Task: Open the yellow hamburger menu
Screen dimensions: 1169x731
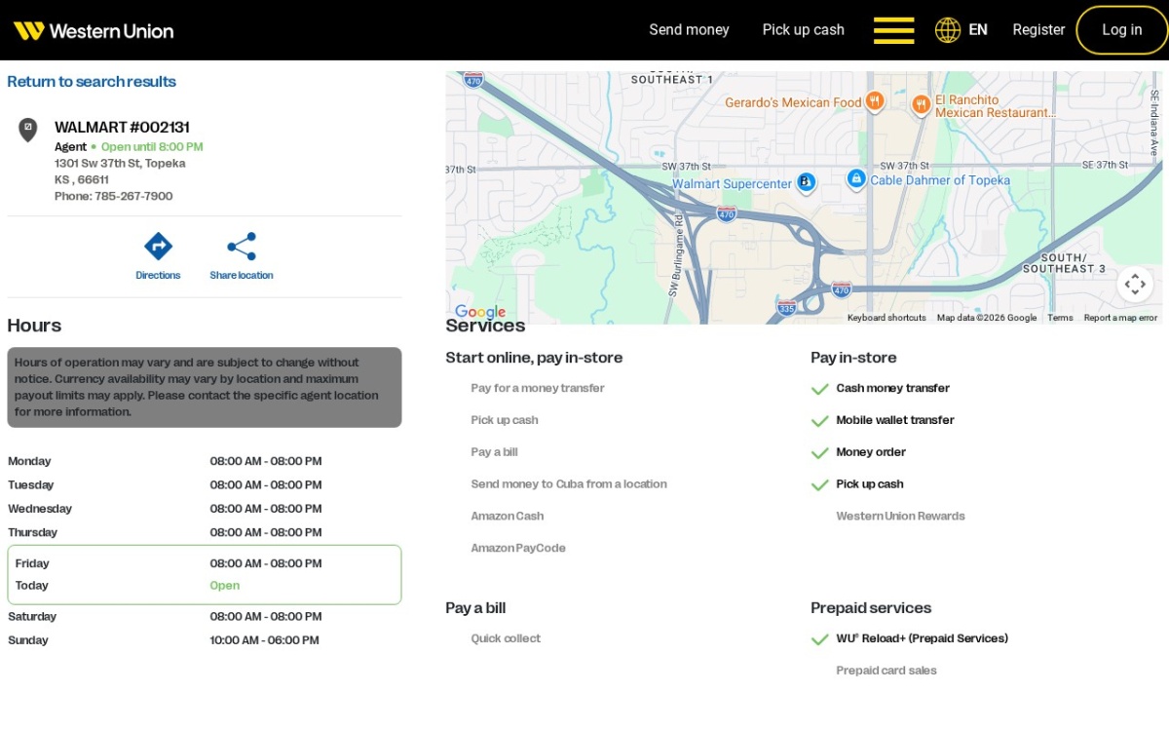Action: tap(893, 30)
